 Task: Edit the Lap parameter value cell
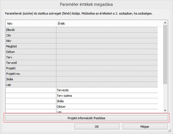[x=107, y=85]
